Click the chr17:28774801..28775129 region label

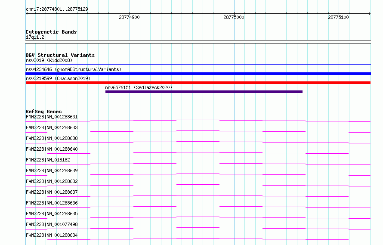57,9
